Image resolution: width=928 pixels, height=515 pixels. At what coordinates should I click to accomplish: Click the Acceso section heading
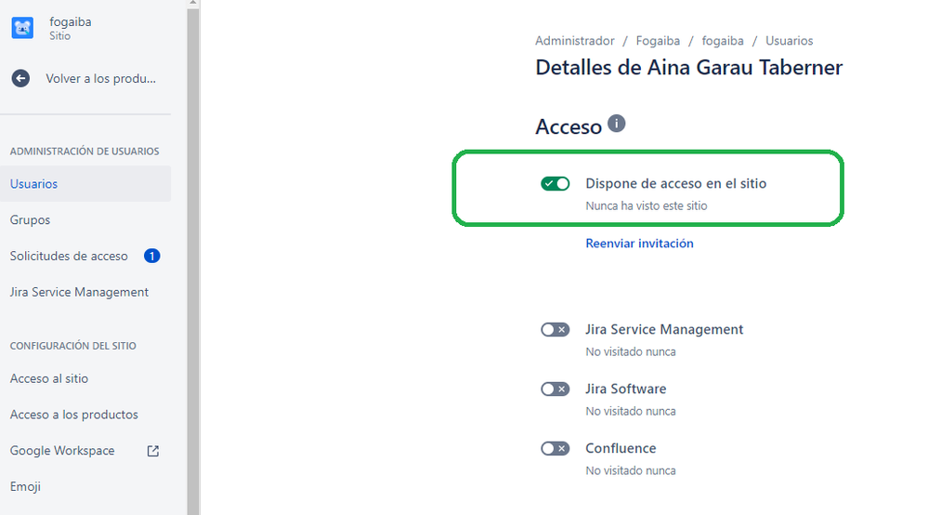pos(569,126)
